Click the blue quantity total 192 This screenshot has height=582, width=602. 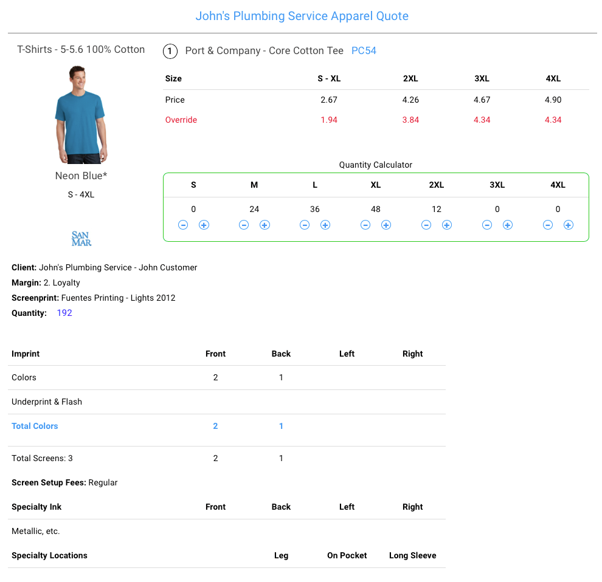64,313
